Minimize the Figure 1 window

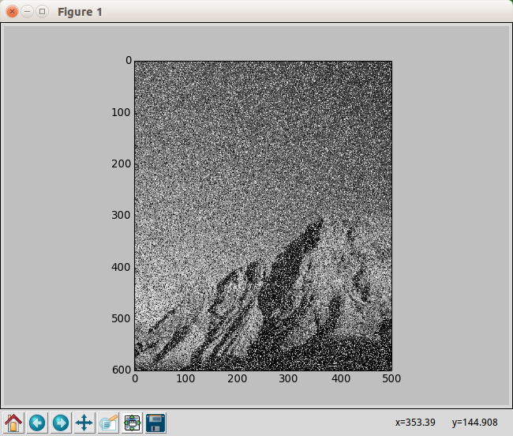[x=27, y=12]
